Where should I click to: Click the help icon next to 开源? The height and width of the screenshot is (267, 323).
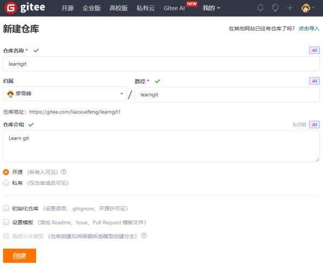point(64,172)
